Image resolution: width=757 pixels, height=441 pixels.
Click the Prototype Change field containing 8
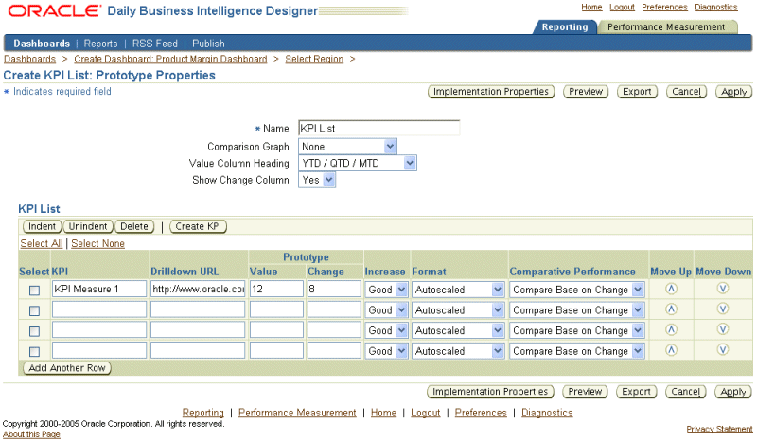pos(334,289)
